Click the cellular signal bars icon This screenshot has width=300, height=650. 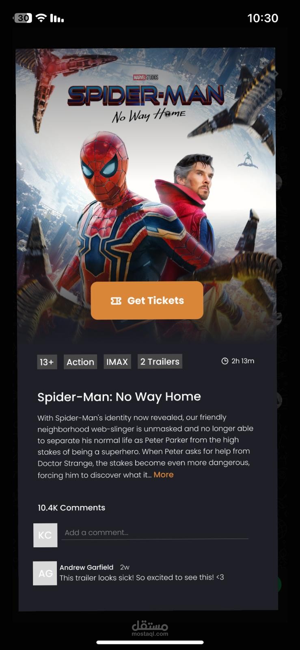[57, 18]
